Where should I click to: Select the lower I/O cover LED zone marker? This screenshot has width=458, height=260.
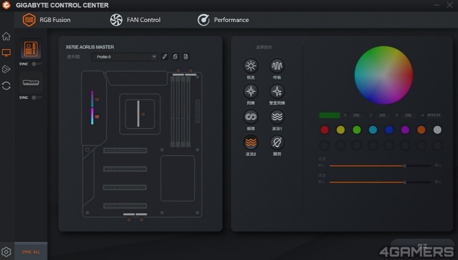pyautogui.click(x=97, y=117)
